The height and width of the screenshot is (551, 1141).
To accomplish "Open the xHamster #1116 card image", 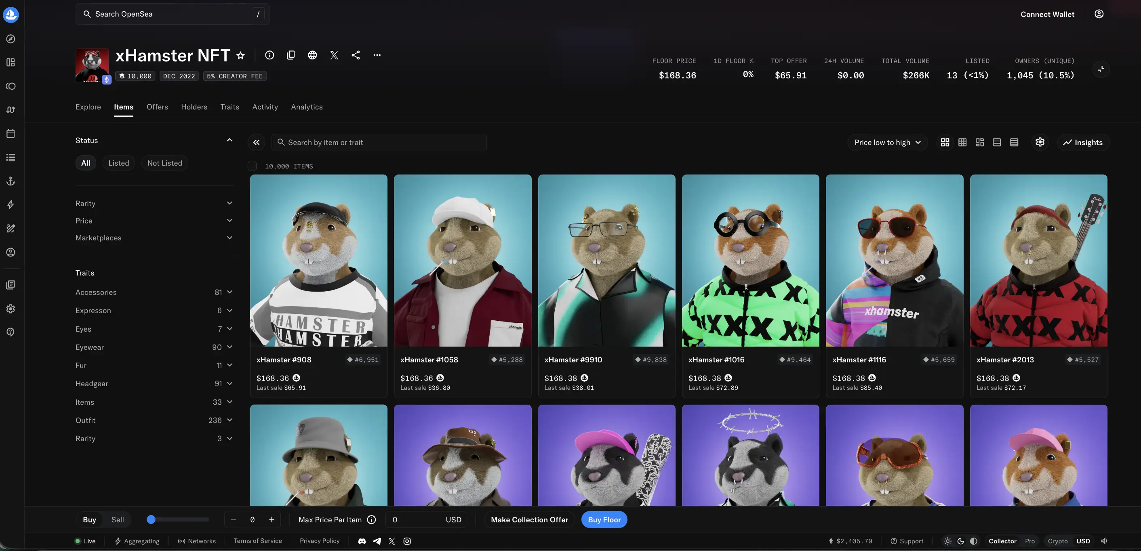I will tap(894, 261).
